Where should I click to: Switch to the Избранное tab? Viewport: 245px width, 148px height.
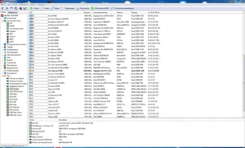click(13, 12)
